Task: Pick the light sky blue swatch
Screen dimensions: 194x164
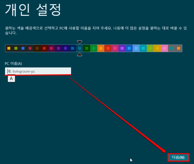Action: tap(136, 48)
